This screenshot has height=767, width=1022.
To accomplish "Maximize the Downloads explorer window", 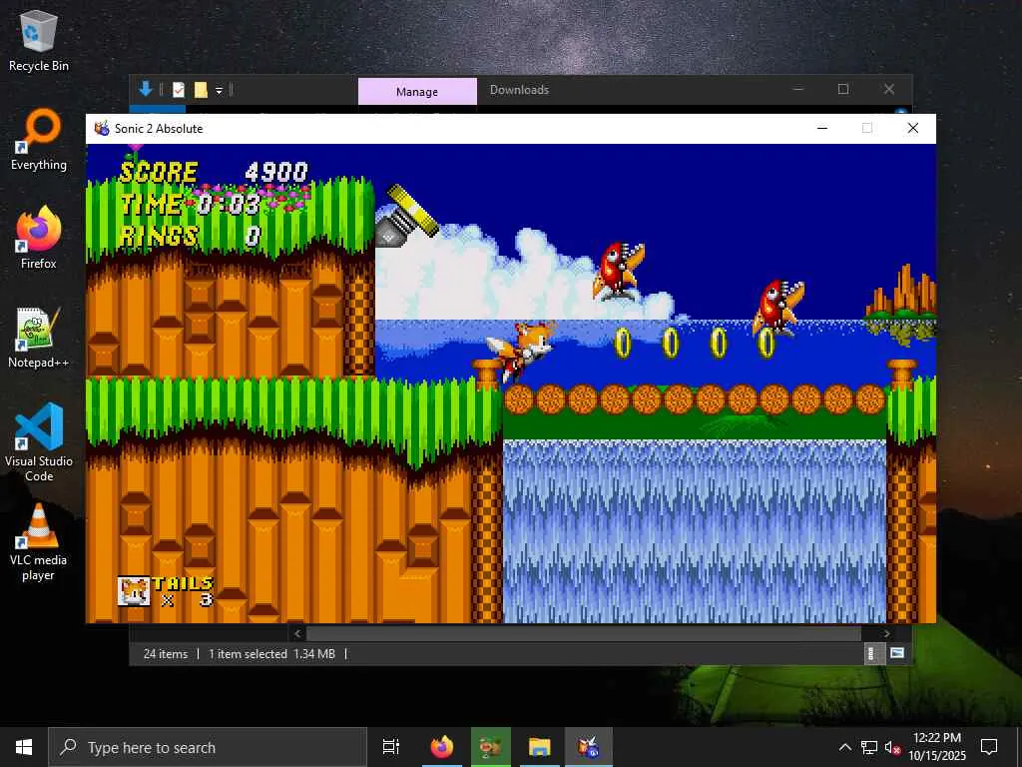I will point(843,89).
